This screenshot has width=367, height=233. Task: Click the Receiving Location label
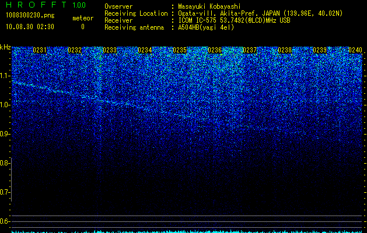(136, 13)
